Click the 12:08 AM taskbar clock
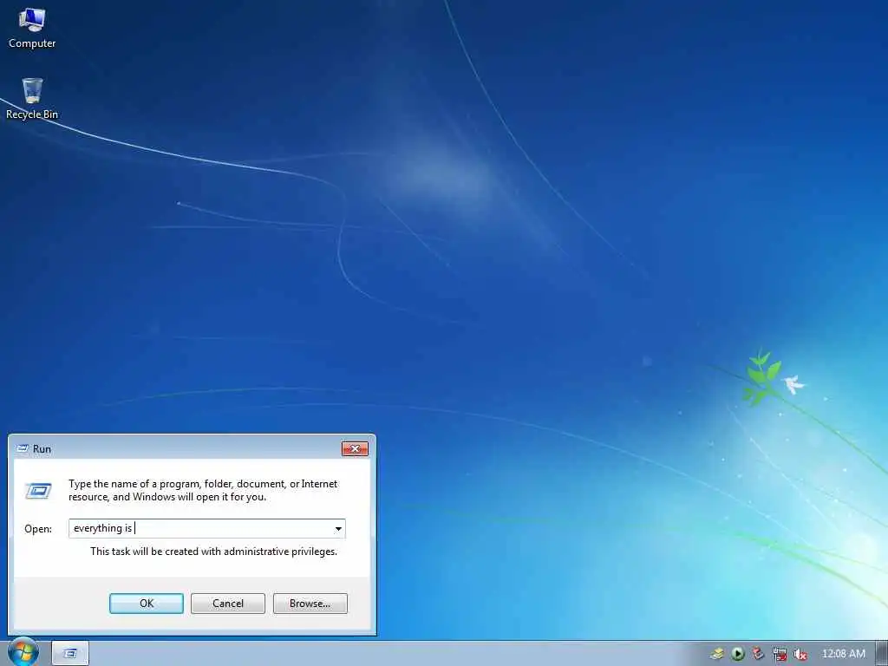The image size is (888, 666). [x=843, y=654]
